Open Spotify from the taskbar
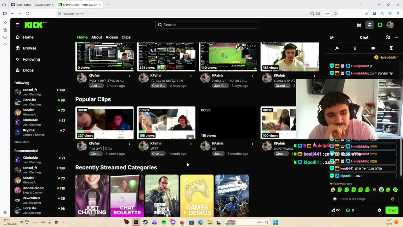The width and height of the screenshot is (403, 227). click(164, 222)
